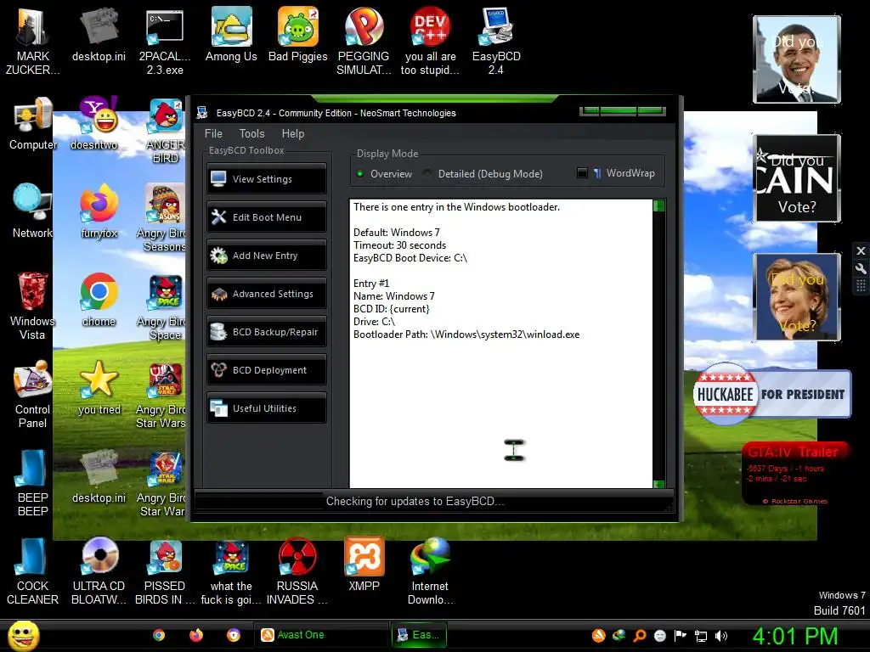Click the CAIN 'Did you Vote?' gadget
Screen dimensions: 870x652
coord(797,178)
